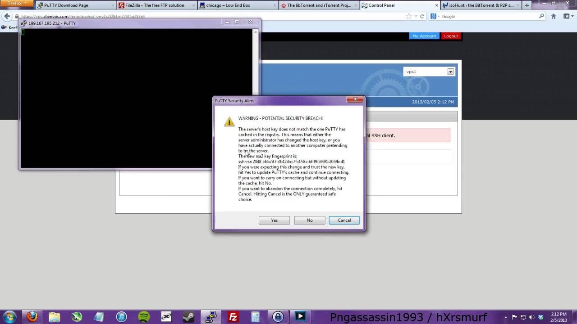Screen dimensions: 577x324
Task: Go to the Firefox home page icon
Action: pyautogui.click(x=554, y=16)
